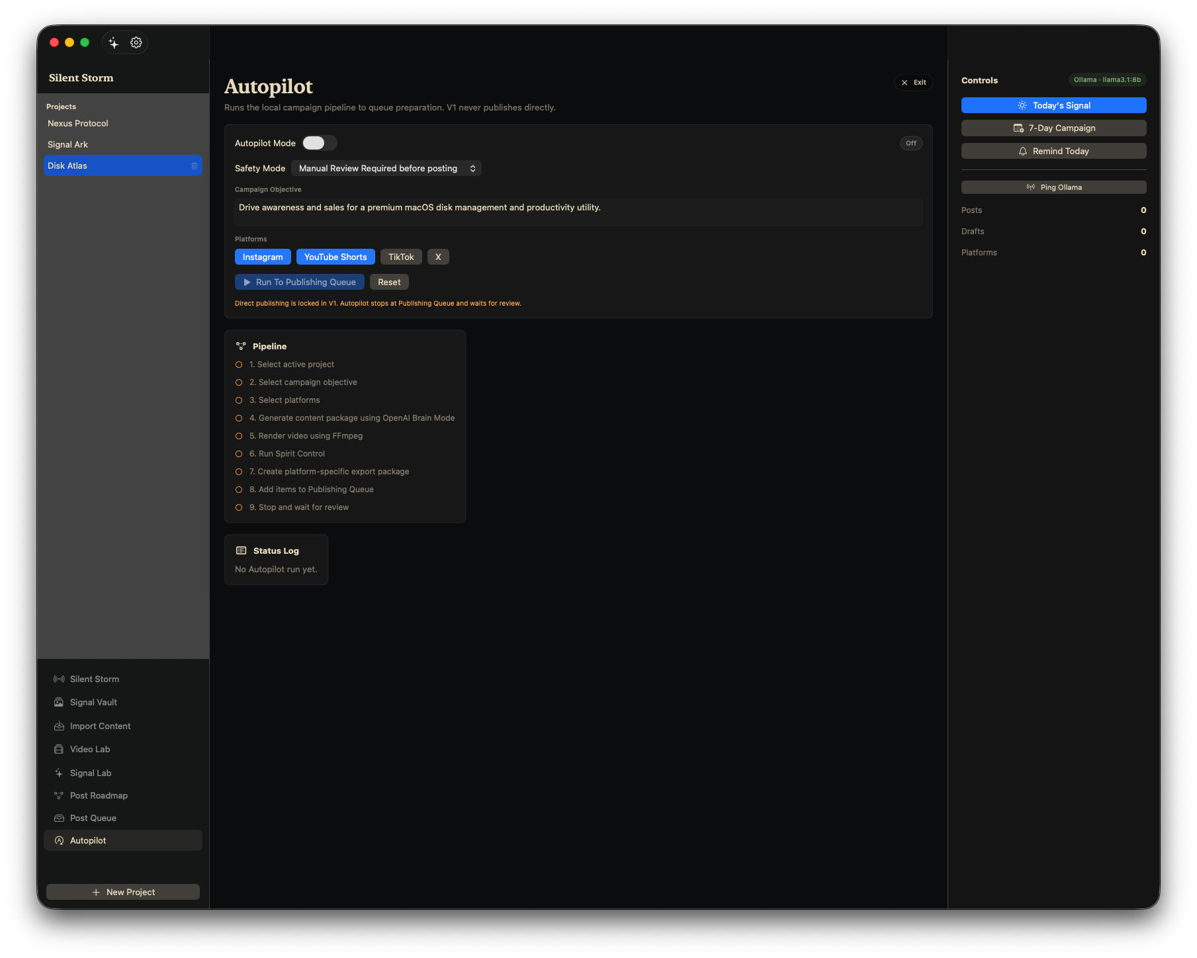Click the Reset button
Screen dimensions: 1197x958
pyautogui.click(x=389, y=283)
